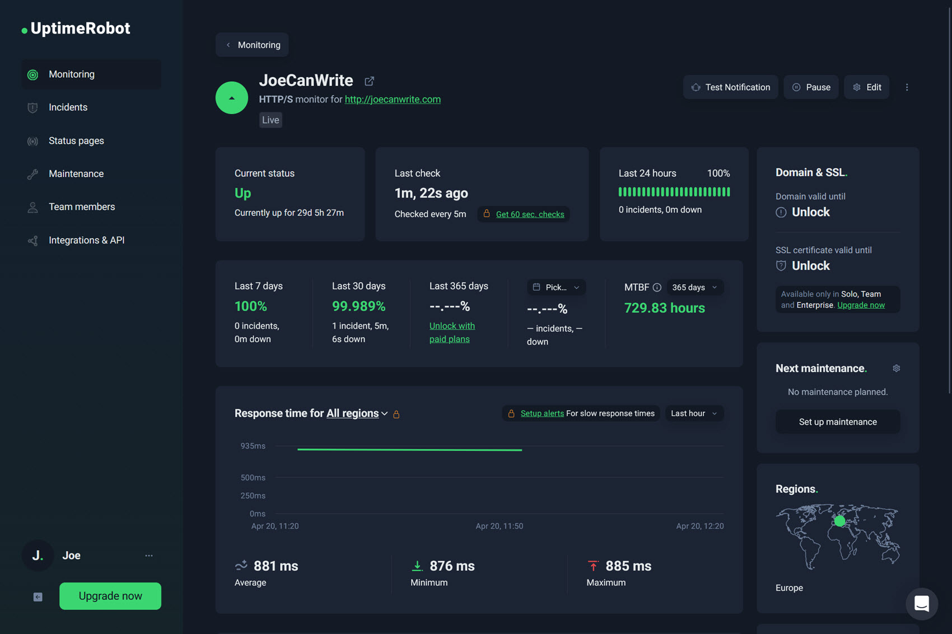Image resolution: width=952 pixels, height=634 pixels.
Task: Open the Integrations & API icon
Action: (x=32, y=240)
